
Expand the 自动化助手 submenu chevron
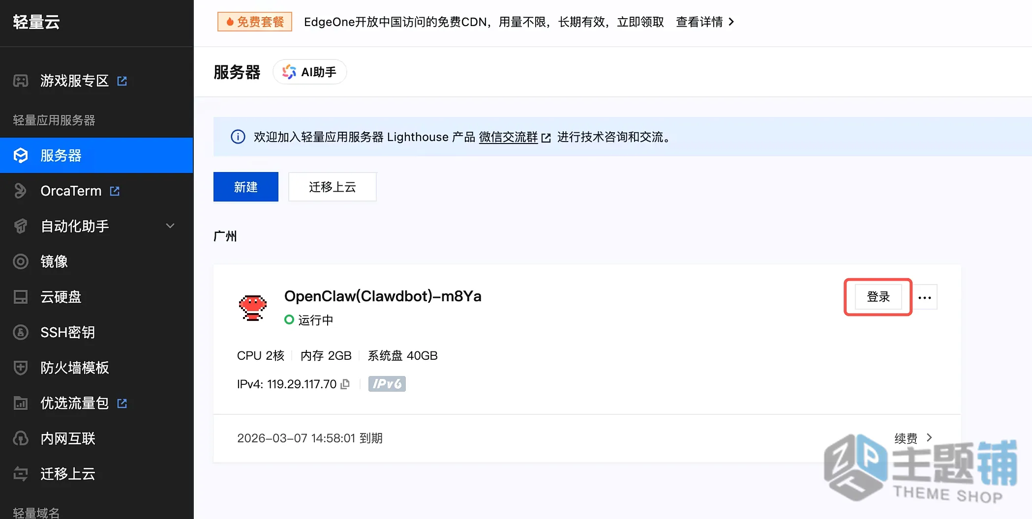pos(170,226)
